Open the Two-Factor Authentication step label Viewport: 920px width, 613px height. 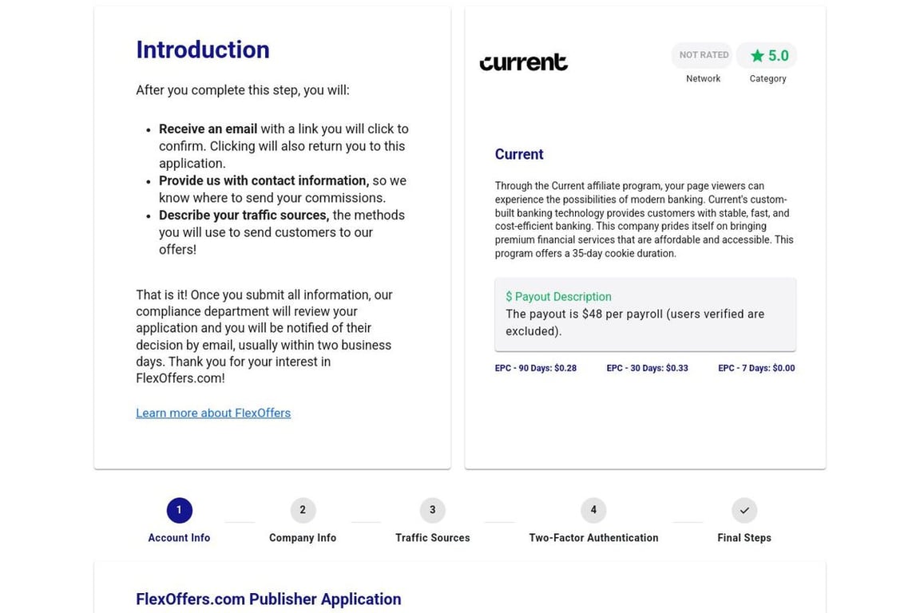coord(593,537)
